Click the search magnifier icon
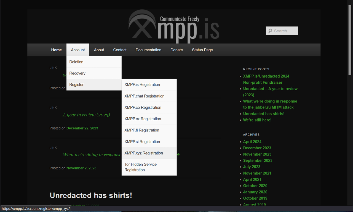 [270, 31]
